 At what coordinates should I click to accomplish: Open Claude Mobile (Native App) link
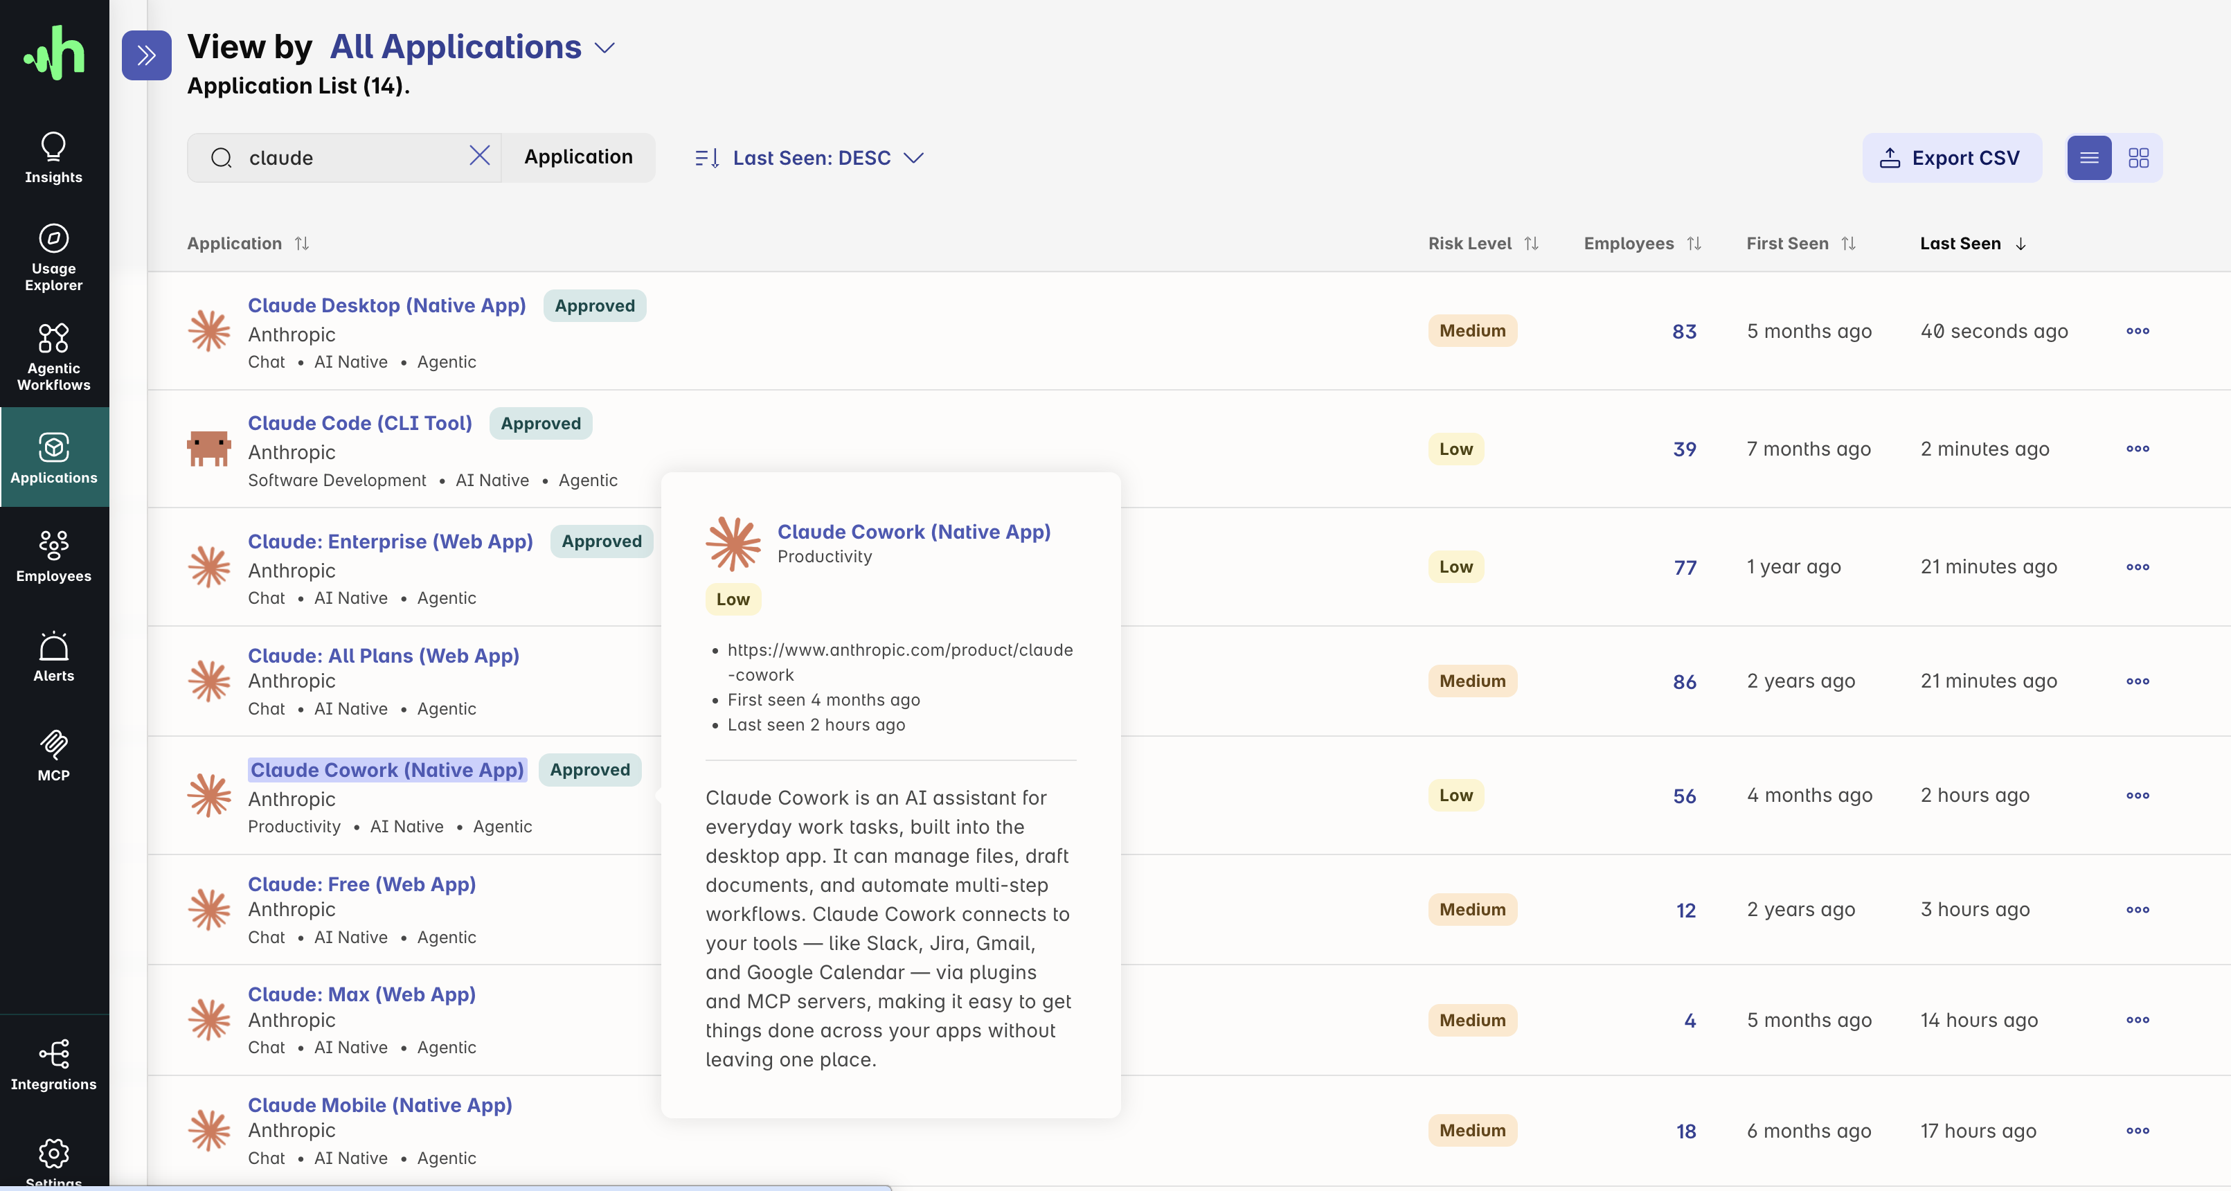coord(380,1105)
